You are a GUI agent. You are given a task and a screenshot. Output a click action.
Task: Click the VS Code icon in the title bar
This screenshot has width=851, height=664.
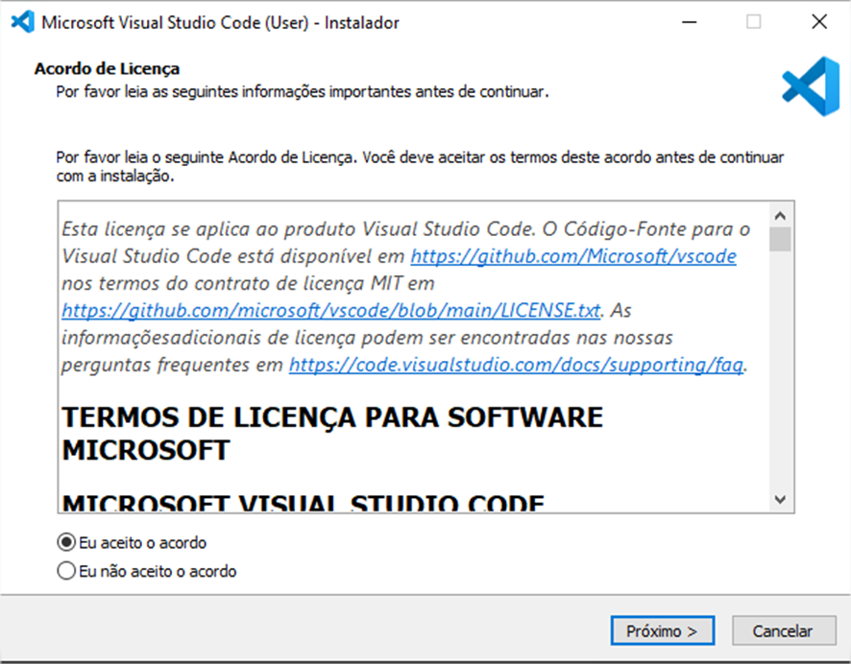pyautogui.click(x=23, y=22)
